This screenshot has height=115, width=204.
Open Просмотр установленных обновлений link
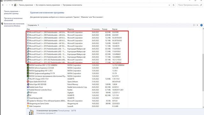(13, 19)
